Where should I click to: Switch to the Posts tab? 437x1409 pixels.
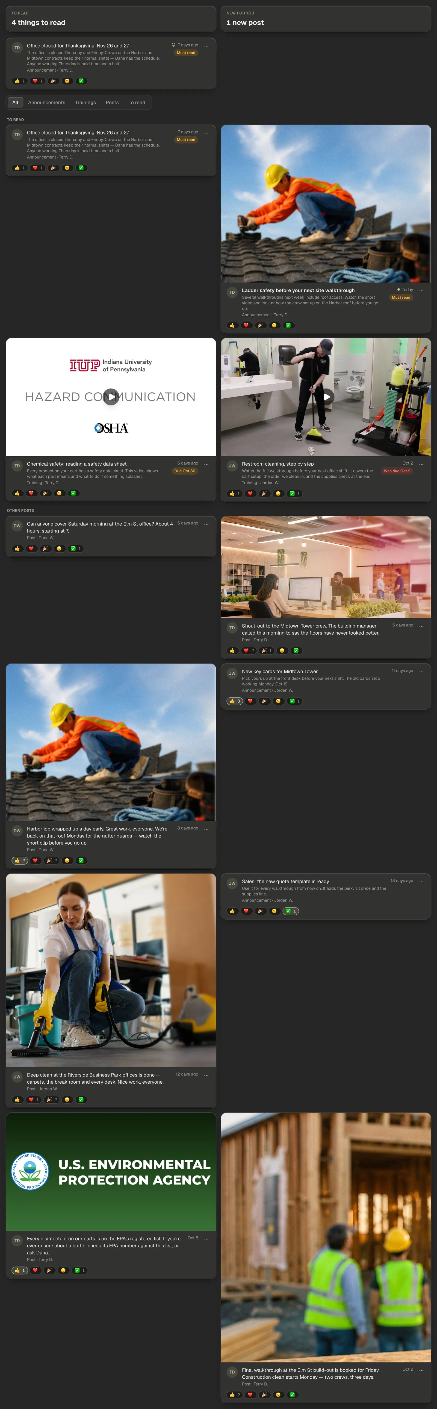tap(112, 102)
